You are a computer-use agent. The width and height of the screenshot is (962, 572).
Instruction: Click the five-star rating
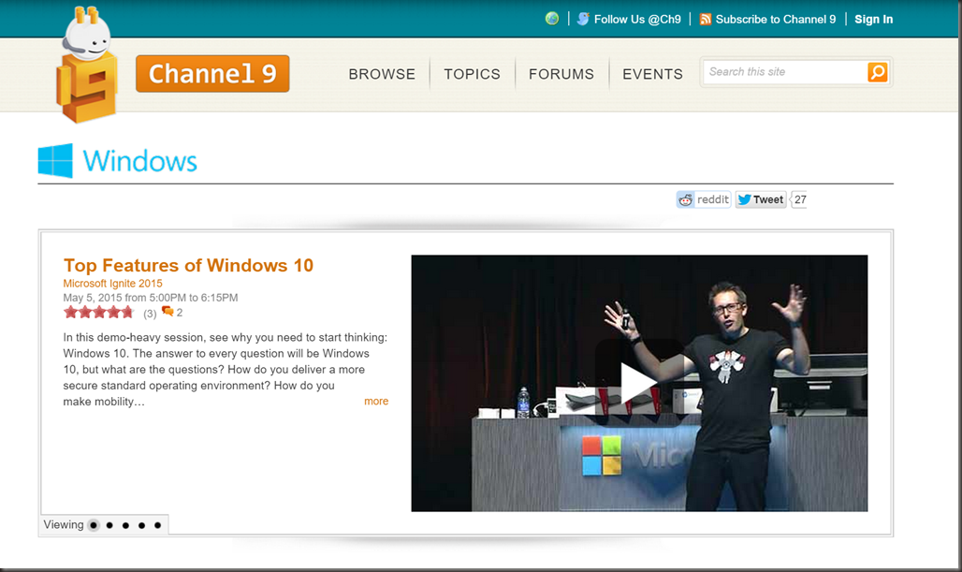[99, 313]
